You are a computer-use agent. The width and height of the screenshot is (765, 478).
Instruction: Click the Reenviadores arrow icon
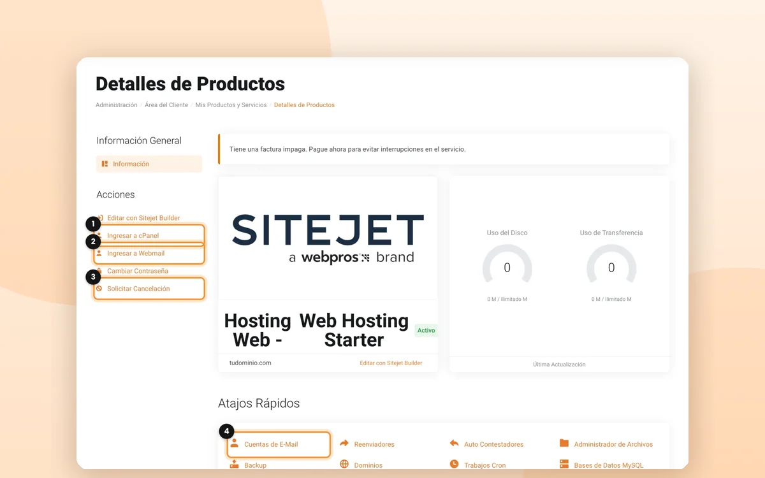pyautogui.click(x=344, y=444)
